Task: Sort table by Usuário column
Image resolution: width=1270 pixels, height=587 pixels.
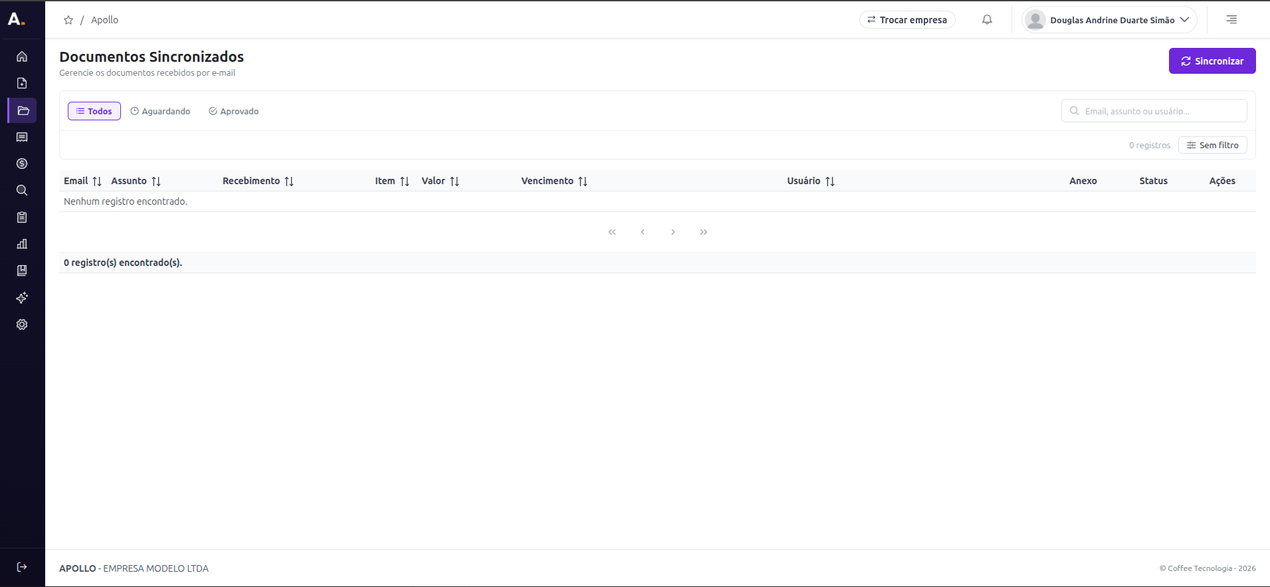Action: tap(830, 181)
